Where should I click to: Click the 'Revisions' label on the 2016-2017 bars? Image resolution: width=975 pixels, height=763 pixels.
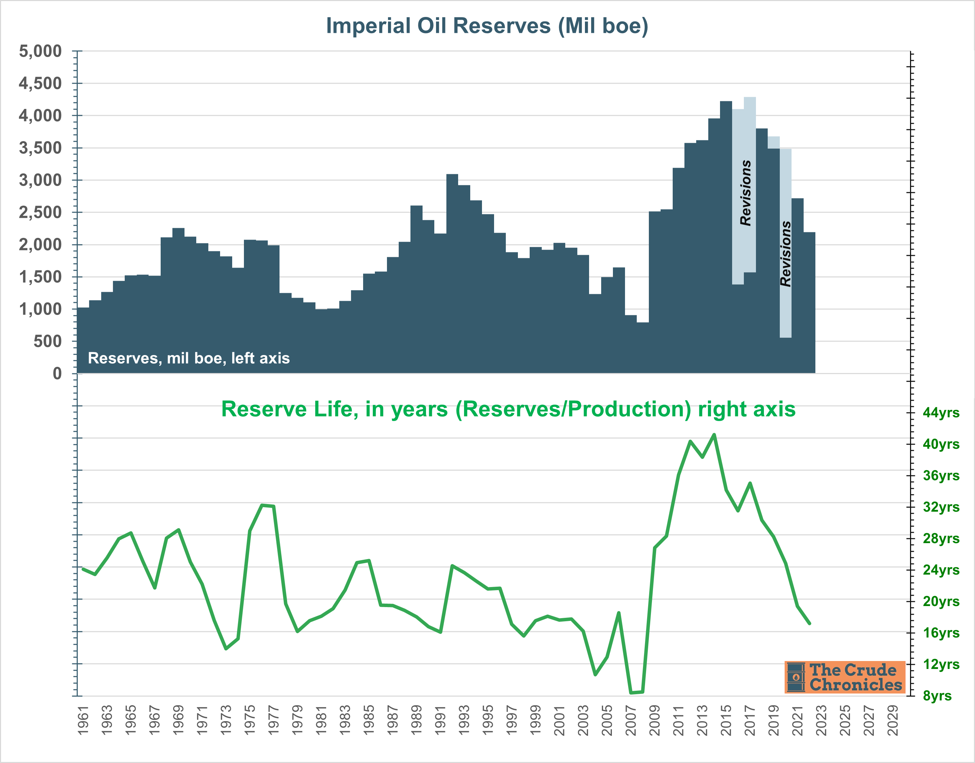click(x=746, y=193)
